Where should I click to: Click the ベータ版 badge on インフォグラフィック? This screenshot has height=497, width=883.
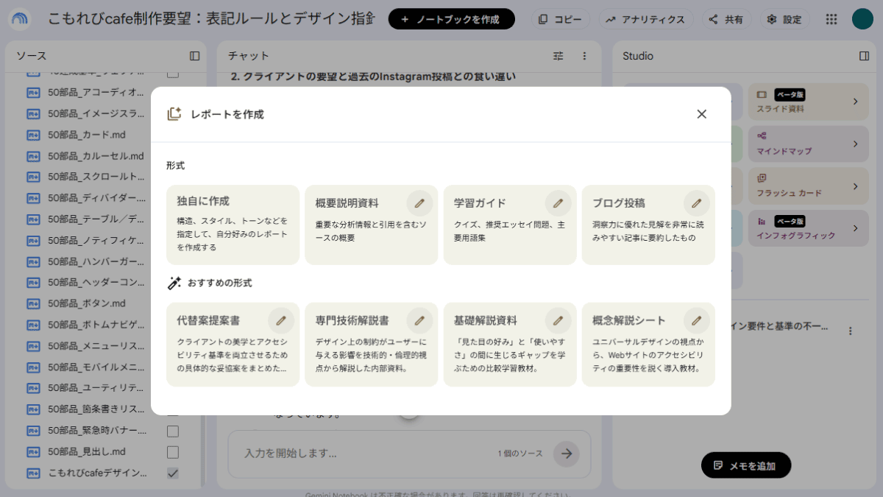[790, 221]
